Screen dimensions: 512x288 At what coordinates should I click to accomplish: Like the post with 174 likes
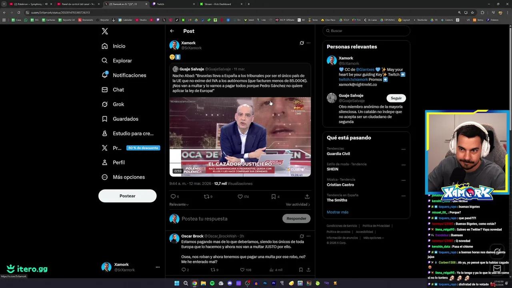pos(240,196)
